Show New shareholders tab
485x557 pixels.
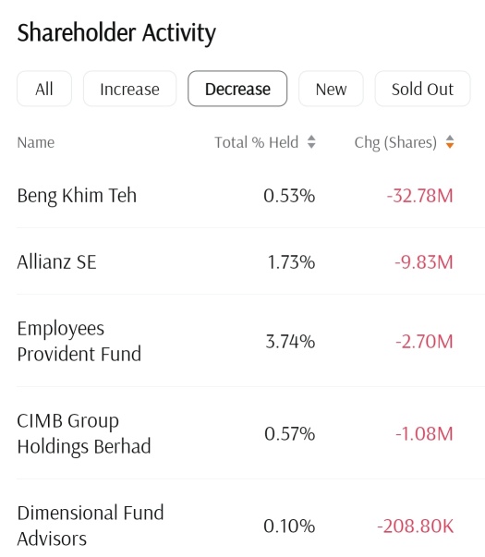(x=331, y=89)
